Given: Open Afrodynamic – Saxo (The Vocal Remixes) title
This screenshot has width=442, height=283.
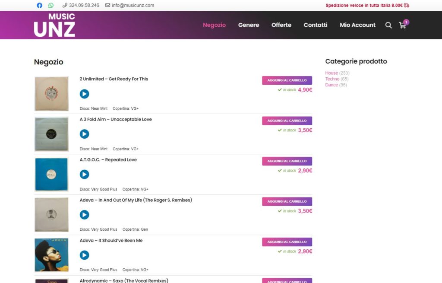Looking at the screenshot, I should tap(124, 280).
